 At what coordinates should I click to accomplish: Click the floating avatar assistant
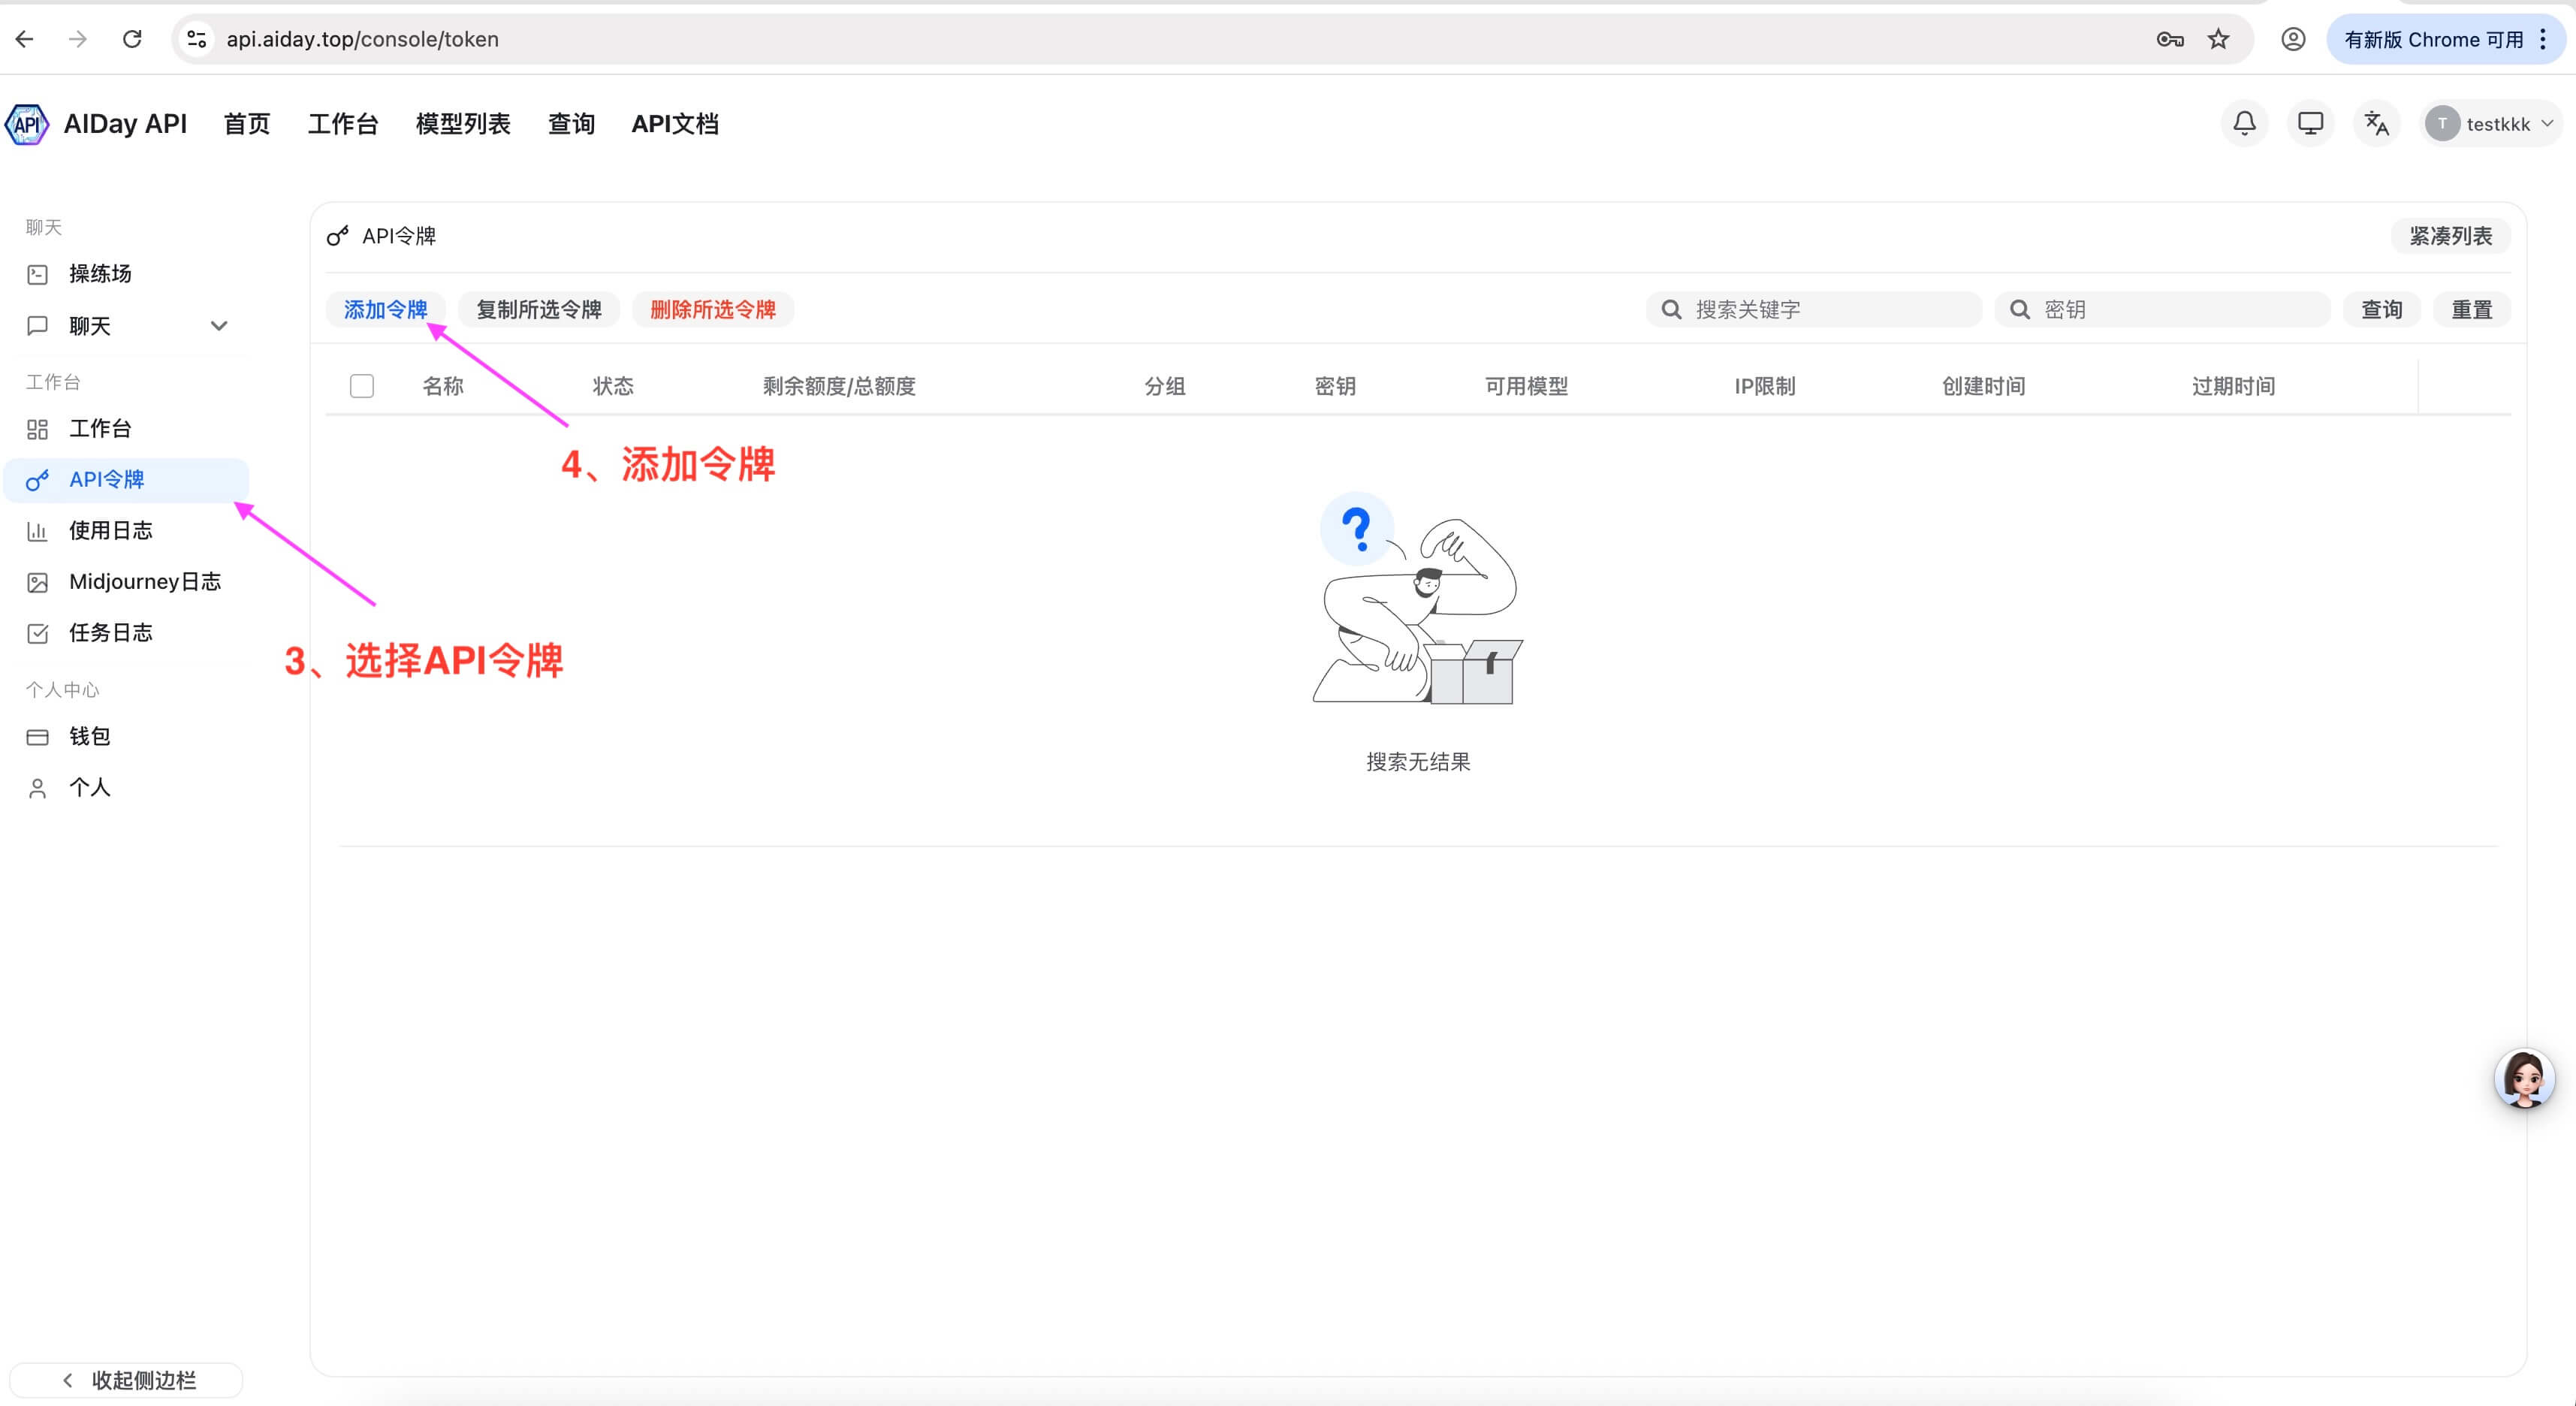(x=2525, y=1078)
